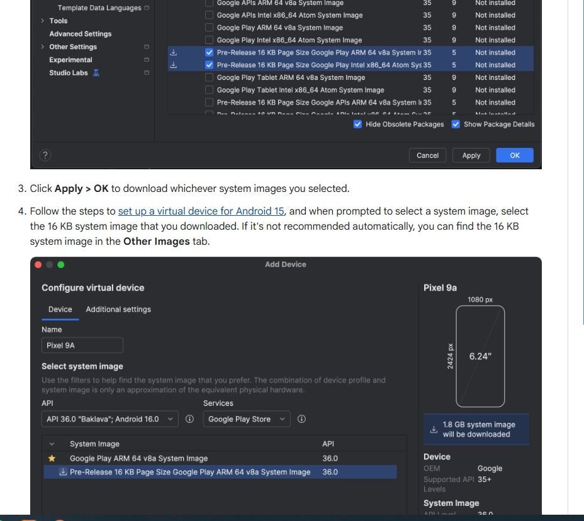Open the Google Play Store services dropdown
Image resolution: width=584 pixels, height=521 pixels.
(246, 419)
